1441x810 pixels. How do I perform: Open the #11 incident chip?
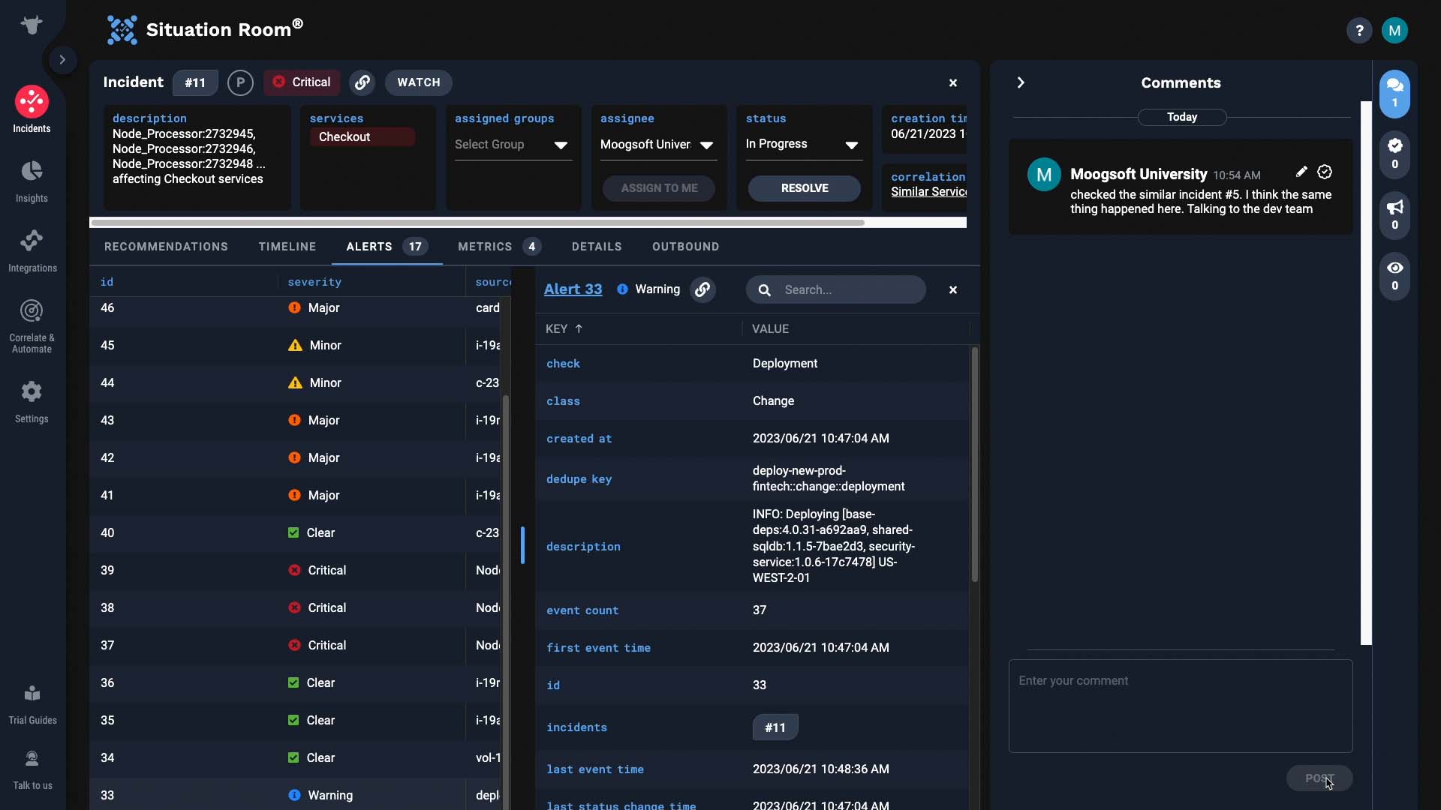(775, 727)
